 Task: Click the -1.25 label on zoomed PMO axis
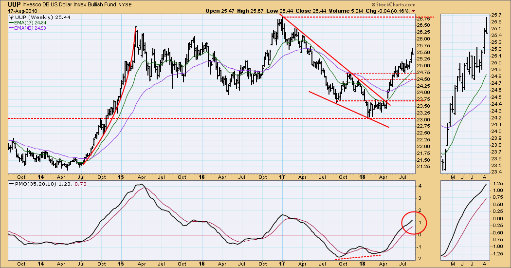[497, 253]
